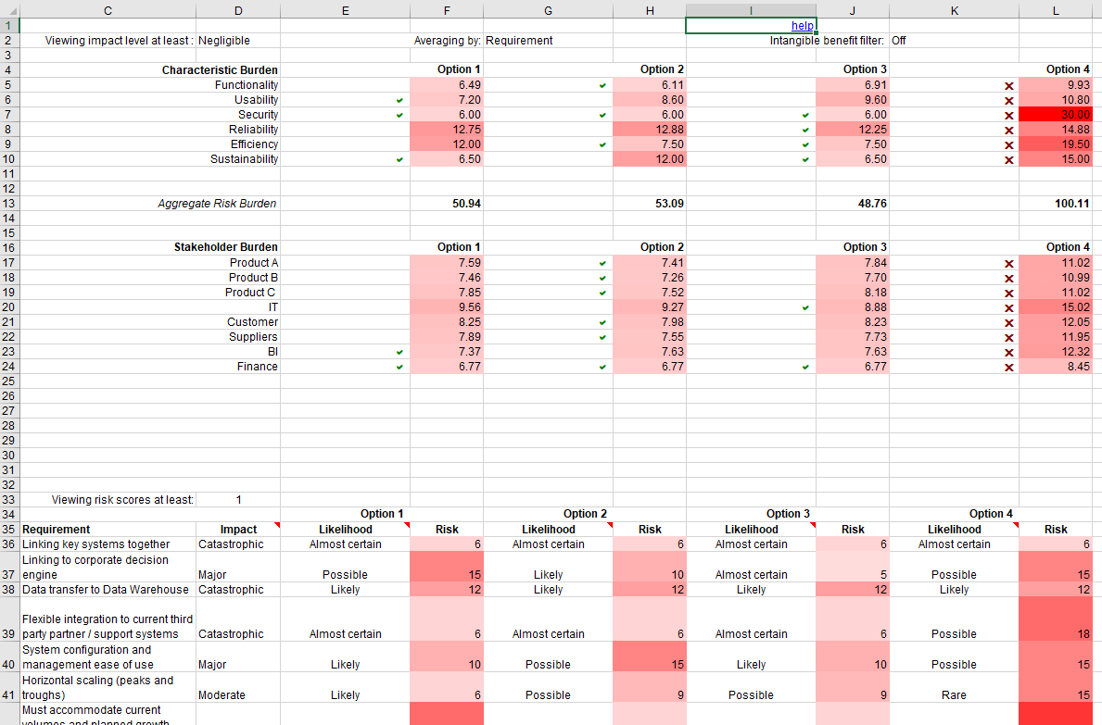Click the green check beside Finance for Option 3
This screenshot has height=725, width=1102.
point(804,366)
